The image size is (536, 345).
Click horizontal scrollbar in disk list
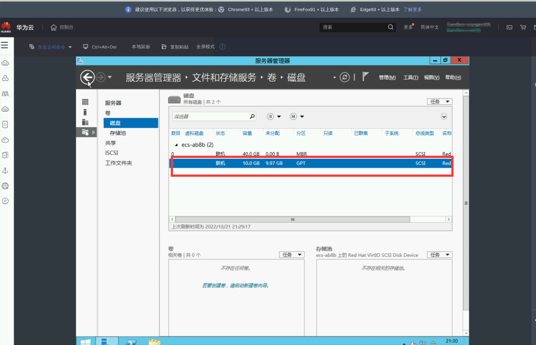click(x=292, y=219)
